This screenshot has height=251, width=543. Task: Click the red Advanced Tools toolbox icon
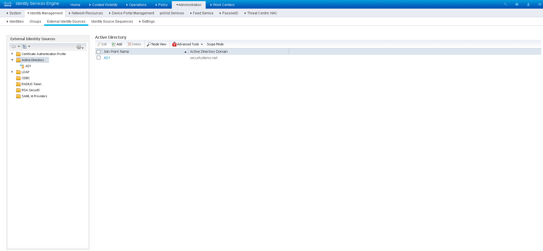[174, 44]
